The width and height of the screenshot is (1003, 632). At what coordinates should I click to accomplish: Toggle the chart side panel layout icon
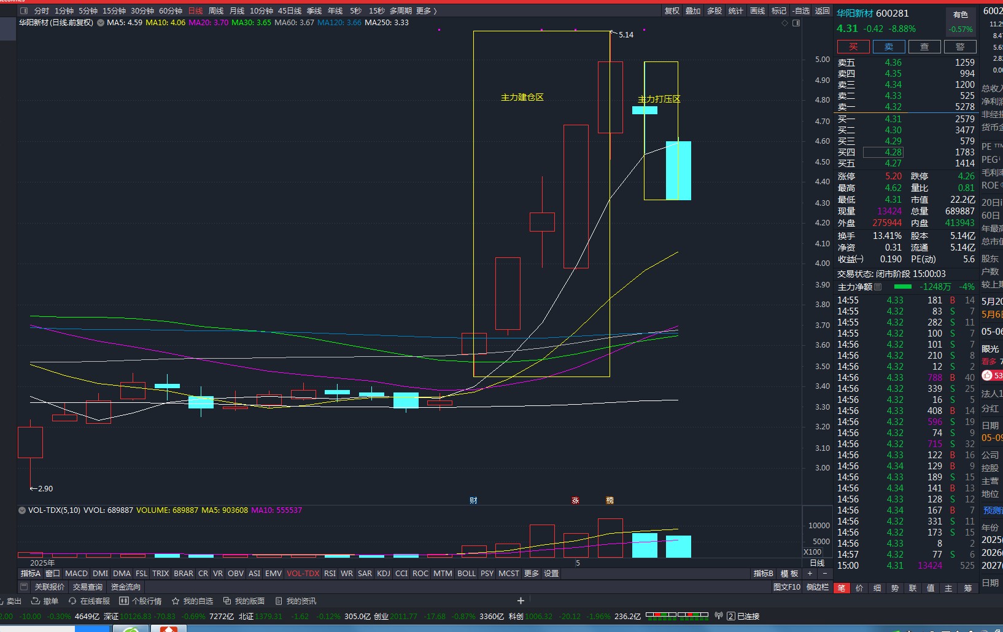796,23
